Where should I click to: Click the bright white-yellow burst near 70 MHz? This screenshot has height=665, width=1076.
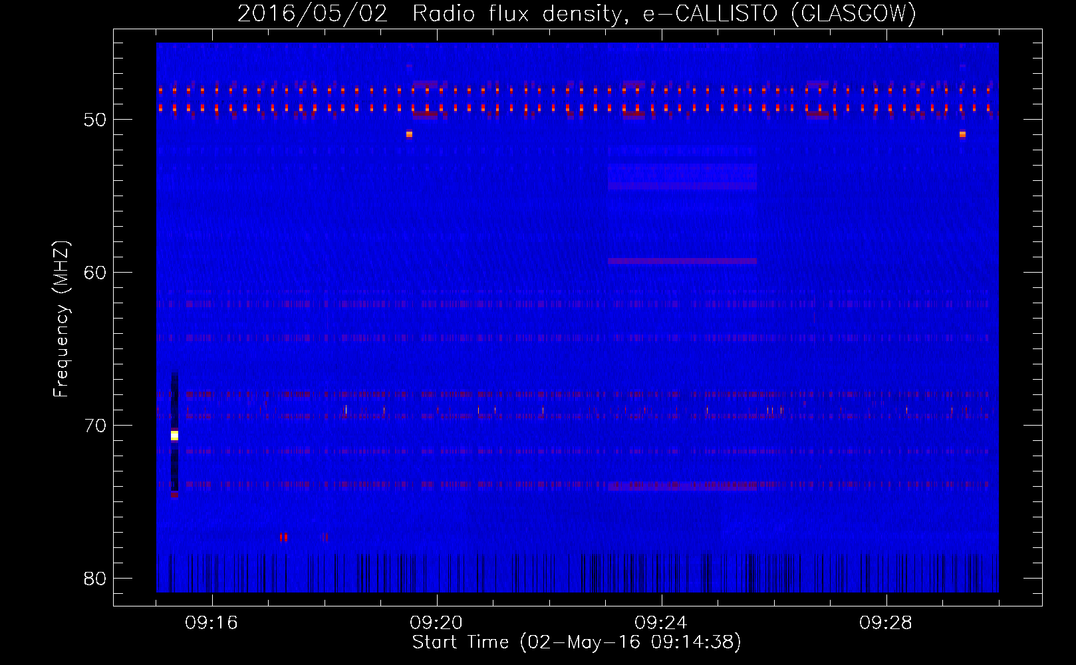174,436
